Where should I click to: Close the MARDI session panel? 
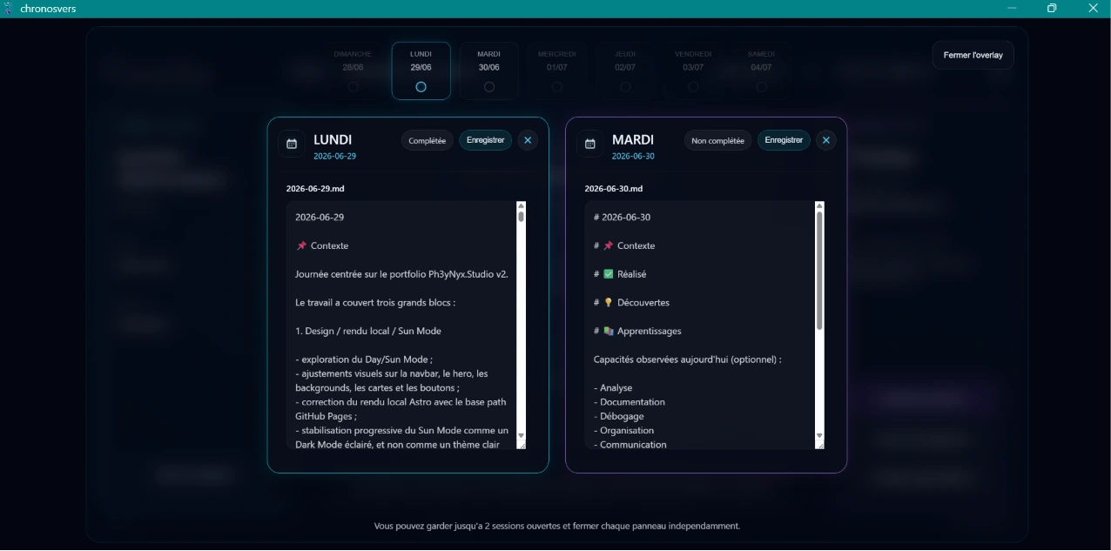pos(826,140)
